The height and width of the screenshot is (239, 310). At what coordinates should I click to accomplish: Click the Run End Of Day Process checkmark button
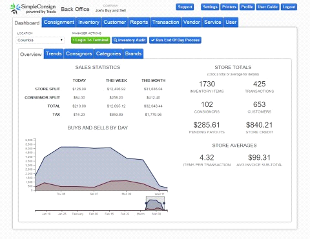pyautogui.click(x=175, y=40)
